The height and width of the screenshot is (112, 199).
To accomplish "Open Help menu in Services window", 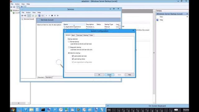I will coord(39,12).
